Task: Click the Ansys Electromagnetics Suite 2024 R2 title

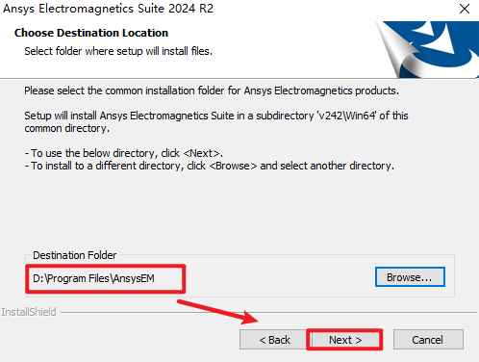Action: click(x=108, y=9)
